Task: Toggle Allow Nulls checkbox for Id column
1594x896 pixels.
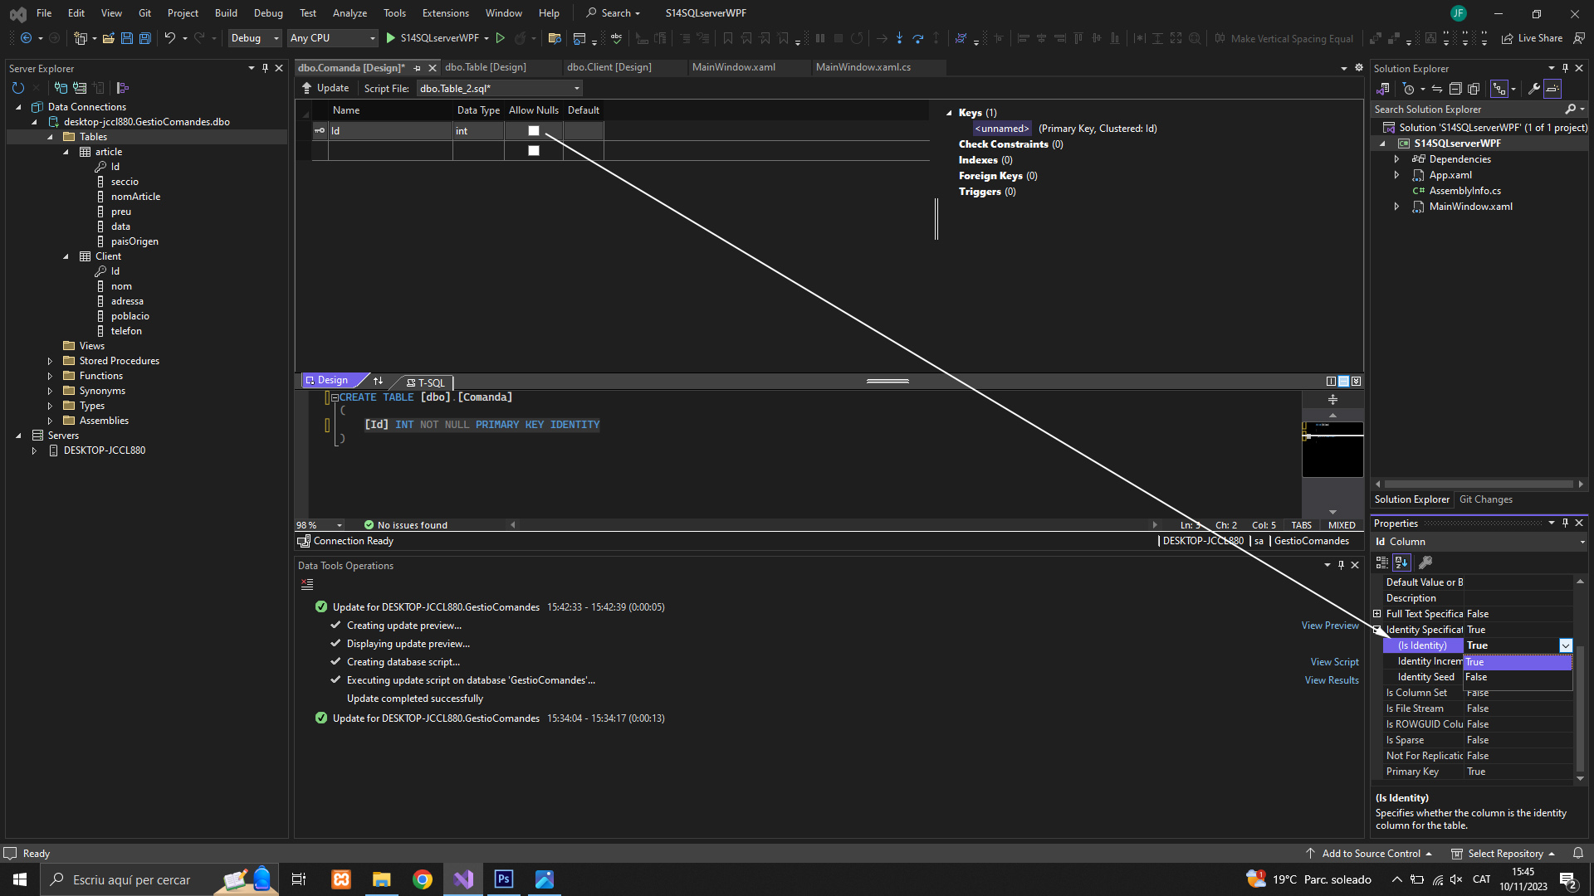Action: coord(534,131)
